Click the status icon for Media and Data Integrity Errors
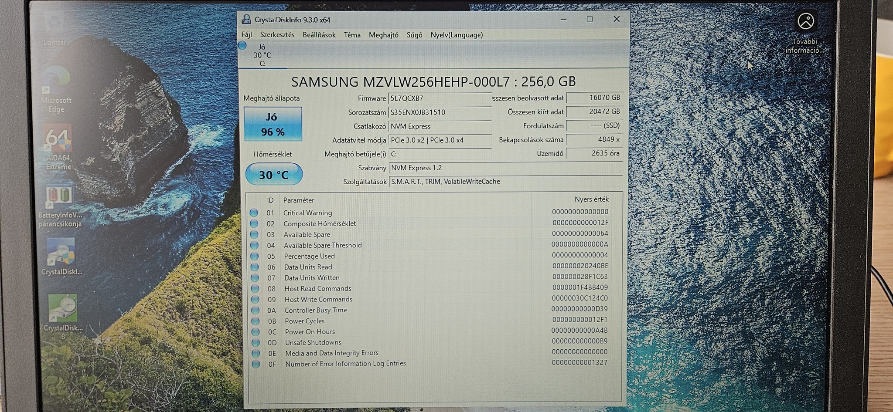The image size is (893, 412). 256,353
